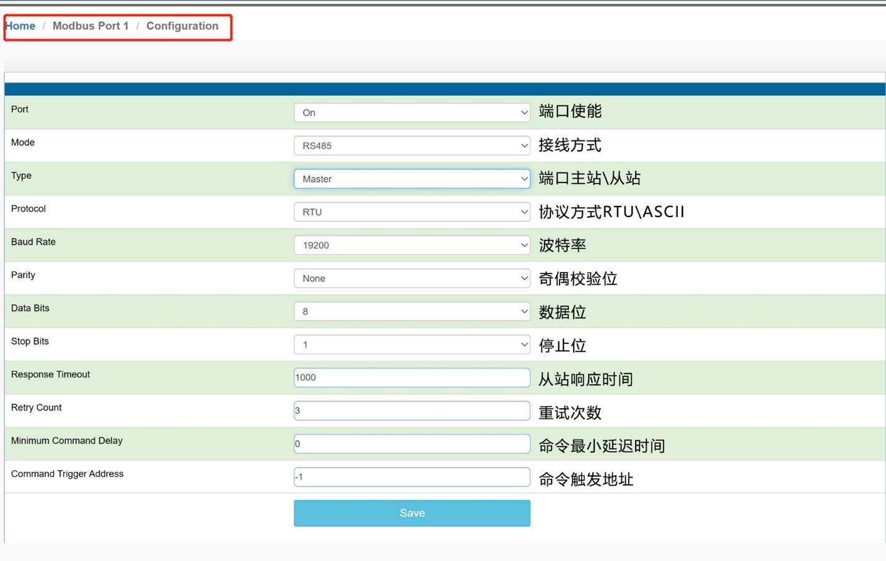Click the Port dropdown chevron arrow

pyautogui.click(x=524, y=113)
